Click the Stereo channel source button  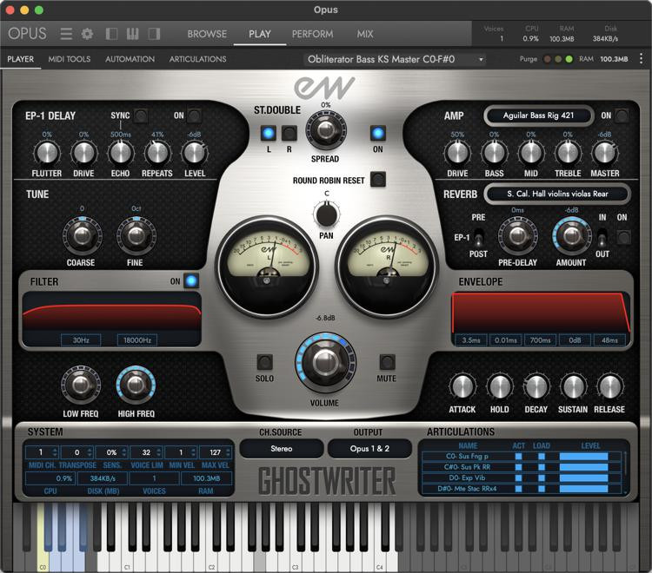pos(281,449)
